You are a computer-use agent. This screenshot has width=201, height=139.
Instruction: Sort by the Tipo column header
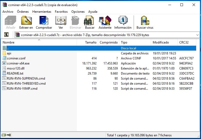[x=135, y=42]
